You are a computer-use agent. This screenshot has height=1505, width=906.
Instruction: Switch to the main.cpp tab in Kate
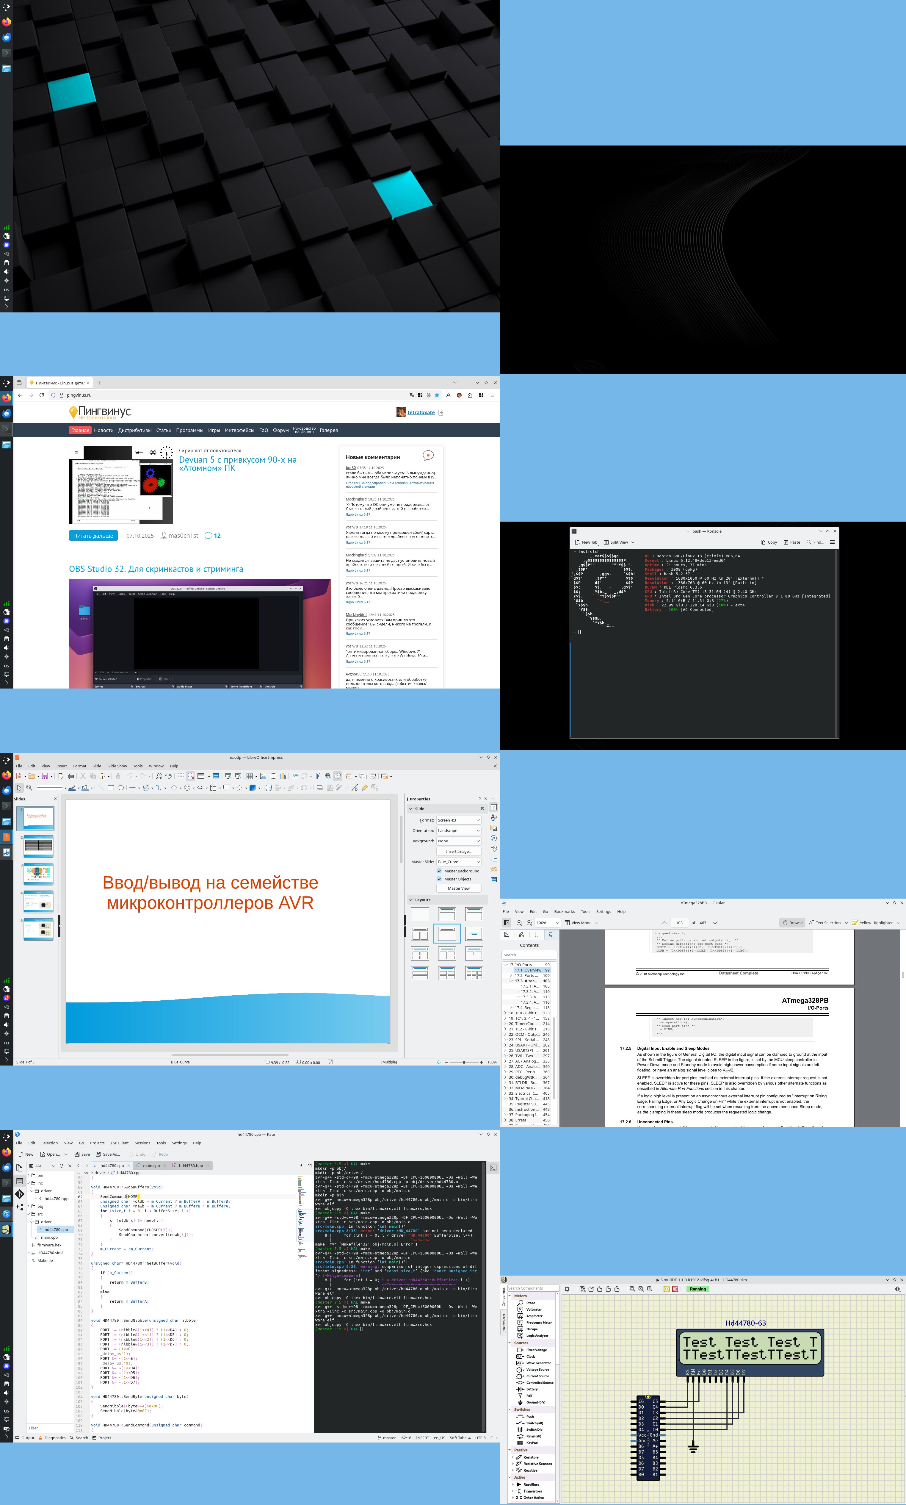coord(151,1165)
